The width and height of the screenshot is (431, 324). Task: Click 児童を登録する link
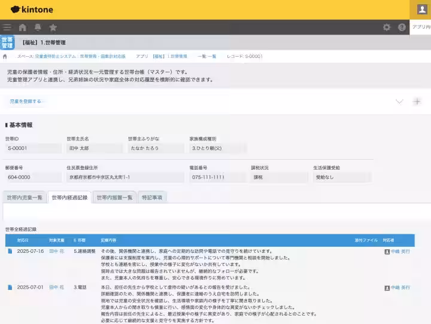(25, 101)
